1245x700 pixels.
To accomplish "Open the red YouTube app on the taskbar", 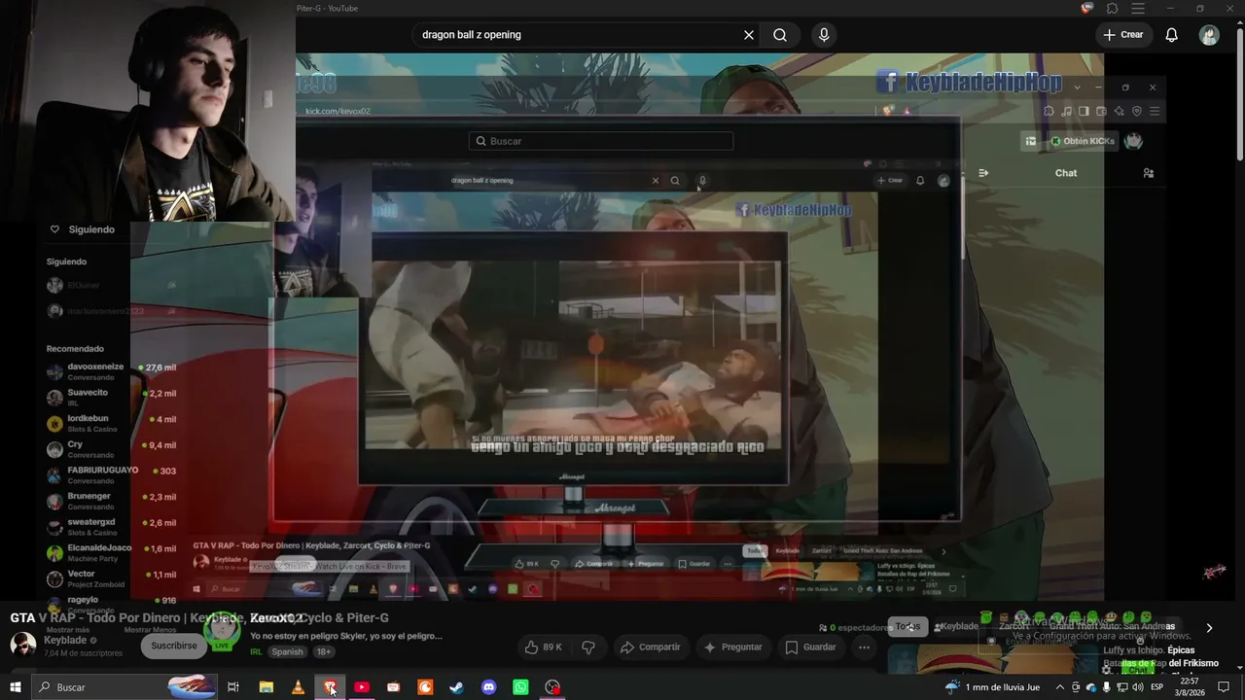I will [362, 687].
